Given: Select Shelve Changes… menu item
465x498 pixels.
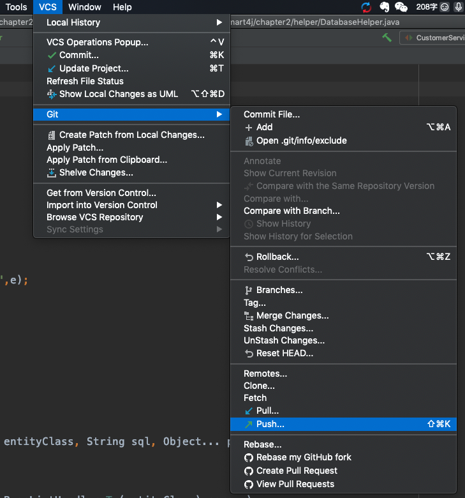Looking at the screenshot, I should pyautogui.click(x=131, y=172).
